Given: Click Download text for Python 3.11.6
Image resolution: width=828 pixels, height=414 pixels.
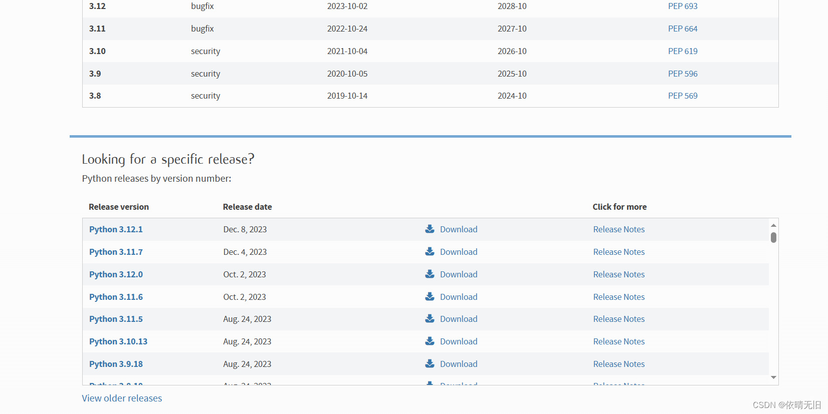Looking at the screenshot, I should [459, 297].
